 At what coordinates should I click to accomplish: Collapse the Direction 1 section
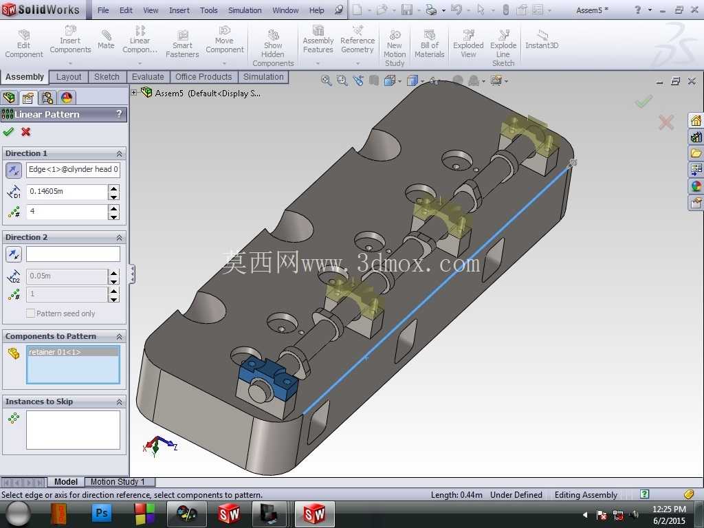pos(120,153)
